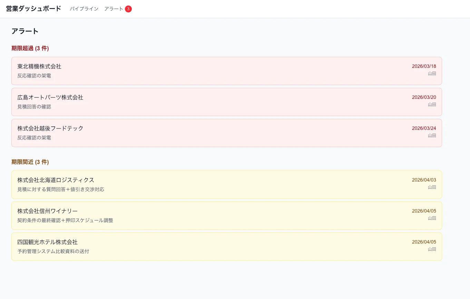Image resolution: width=470 pixels, height=299 pixels.
Task: Click the red alert count badge
Action: (x=128, y=9)
